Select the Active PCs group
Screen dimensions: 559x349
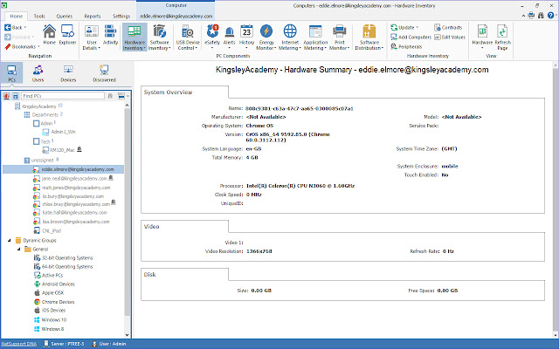tap(49, 276)
